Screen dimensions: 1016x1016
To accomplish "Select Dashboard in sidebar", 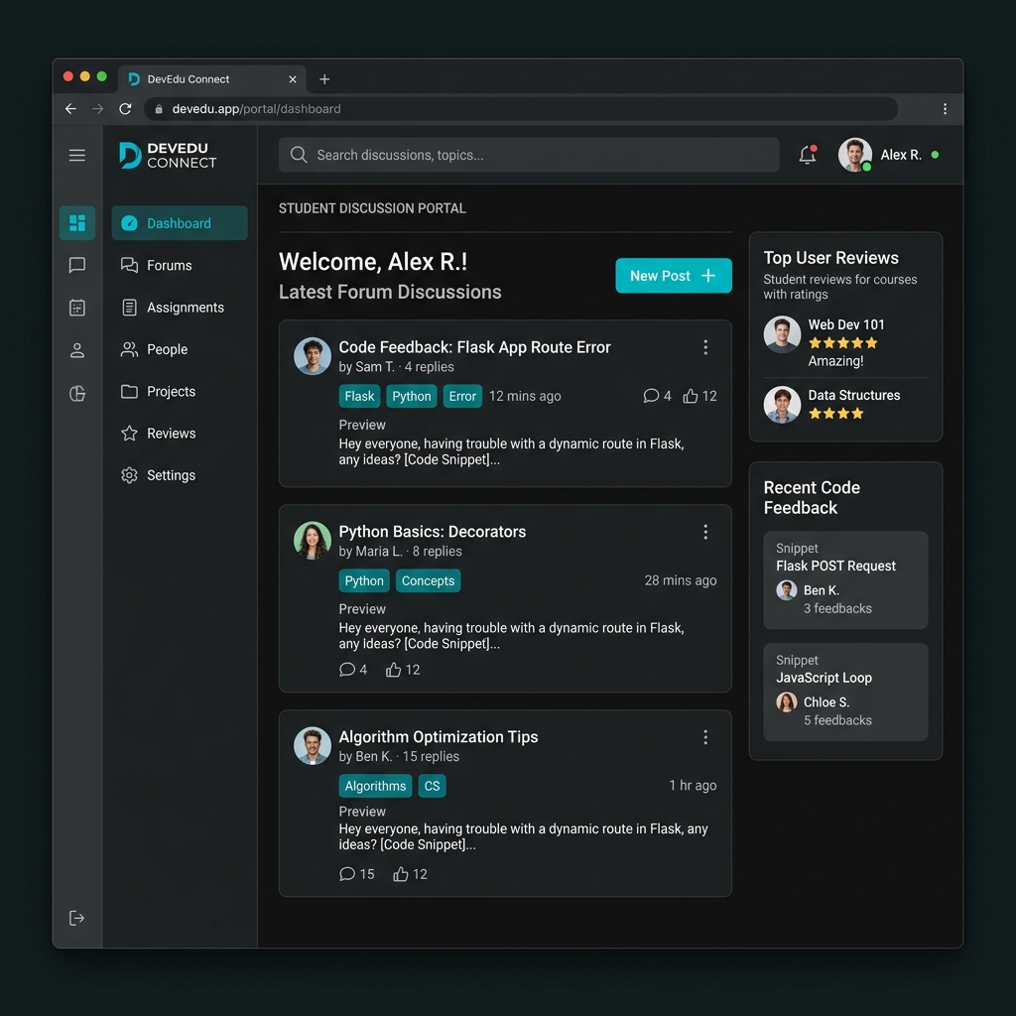I will (x=180, y=223).
